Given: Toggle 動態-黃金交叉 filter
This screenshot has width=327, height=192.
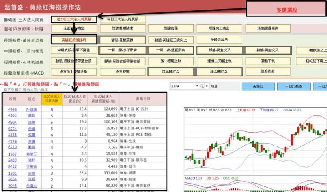Looking at the screenshot, I should click(x=268, y=50).
